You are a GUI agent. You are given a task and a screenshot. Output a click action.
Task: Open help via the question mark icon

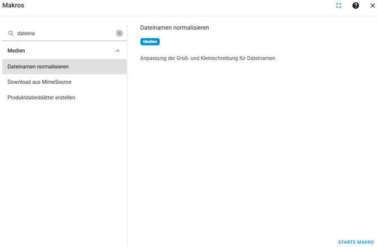point(356,6)
